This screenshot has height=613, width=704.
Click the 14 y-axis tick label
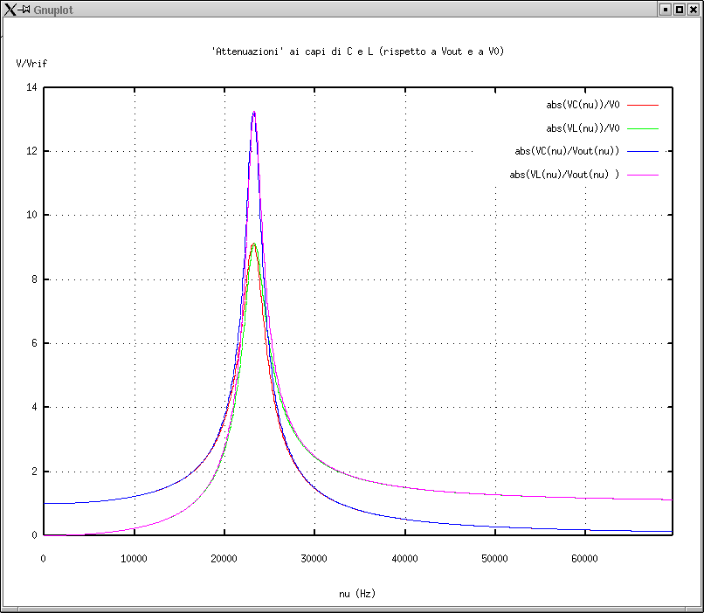coord(31,87)
